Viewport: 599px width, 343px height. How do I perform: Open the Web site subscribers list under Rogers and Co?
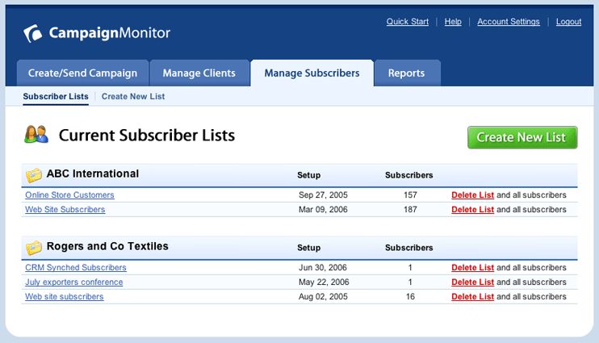65,296
